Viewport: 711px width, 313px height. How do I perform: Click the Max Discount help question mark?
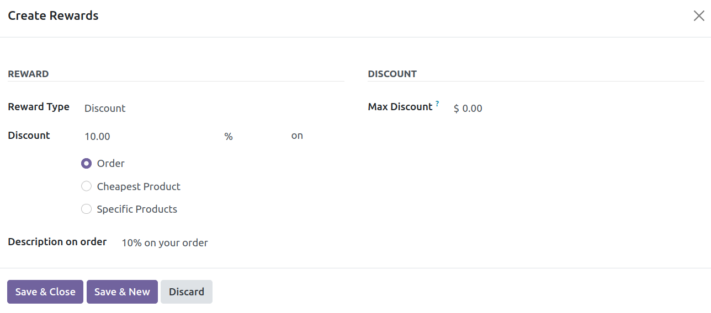coord(437,104)
